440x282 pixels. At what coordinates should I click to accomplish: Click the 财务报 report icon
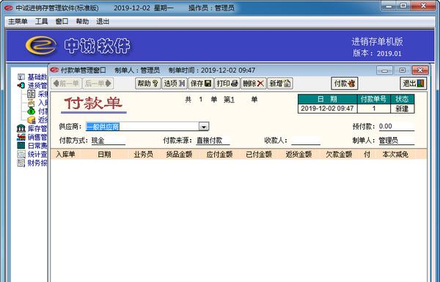[x=21, y=163]
